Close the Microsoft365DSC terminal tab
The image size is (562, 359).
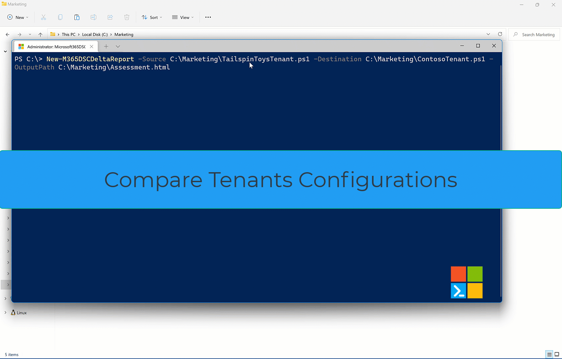tap(92, 47)
